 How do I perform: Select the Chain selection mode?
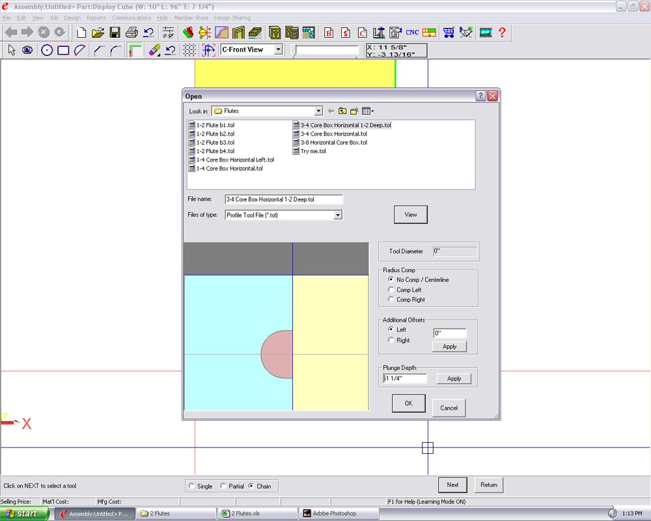coord(251,486)
